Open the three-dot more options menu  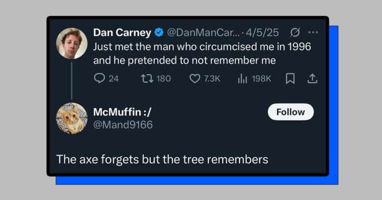click(x=313, y=33)
